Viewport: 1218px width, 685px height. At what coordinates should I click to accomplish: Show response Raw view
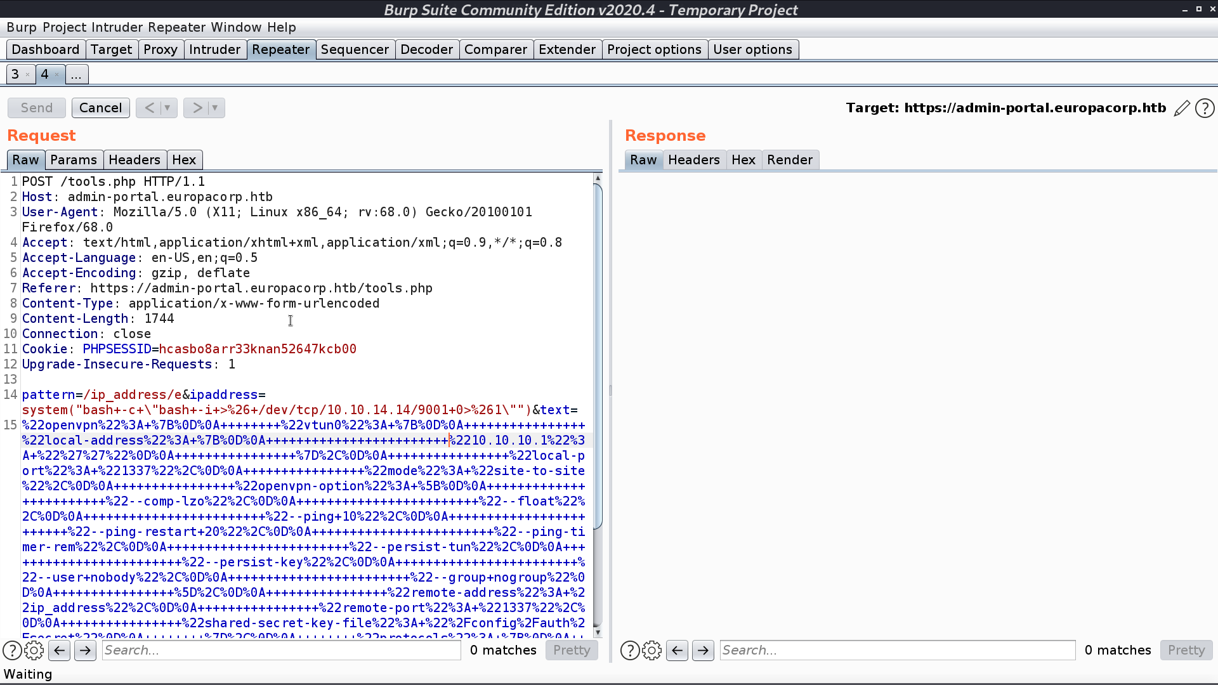[x=643, y=160]
